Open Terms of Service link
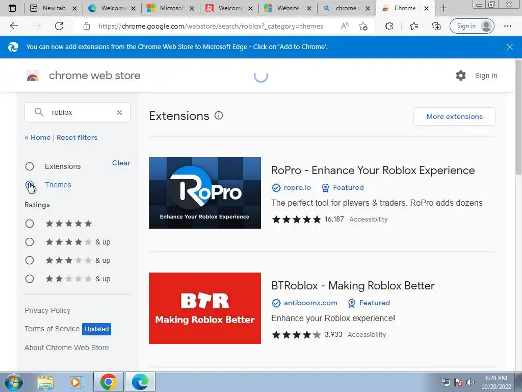522x392 pixels. coord(52,329)
